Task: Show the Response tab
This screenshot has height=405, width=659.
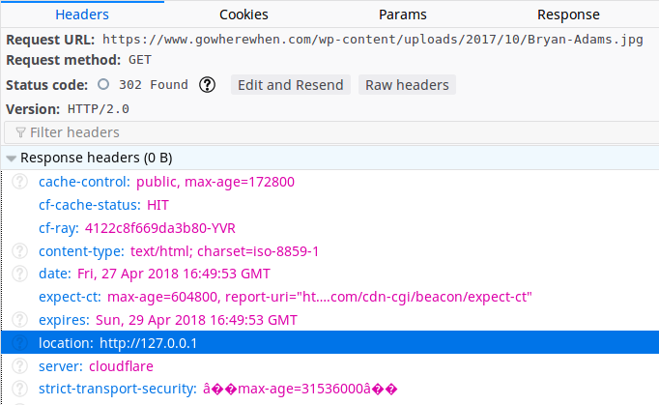Action: point(568,14)
